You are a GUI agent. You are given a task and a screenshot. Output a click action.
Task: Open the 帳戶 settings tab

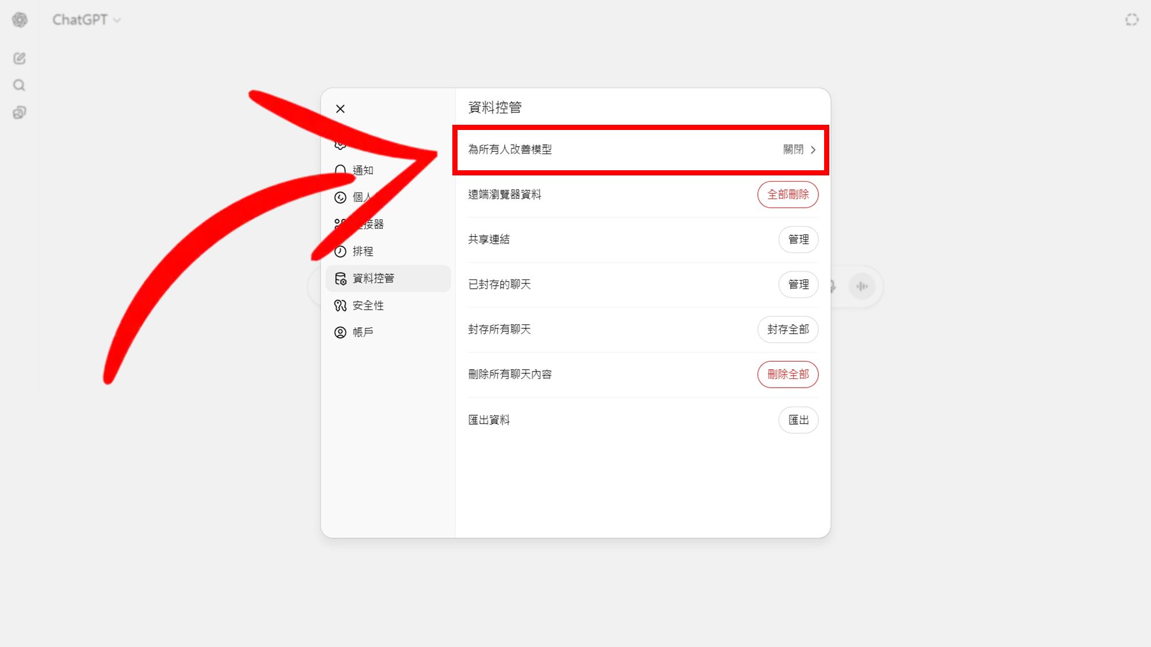(388, 332)
